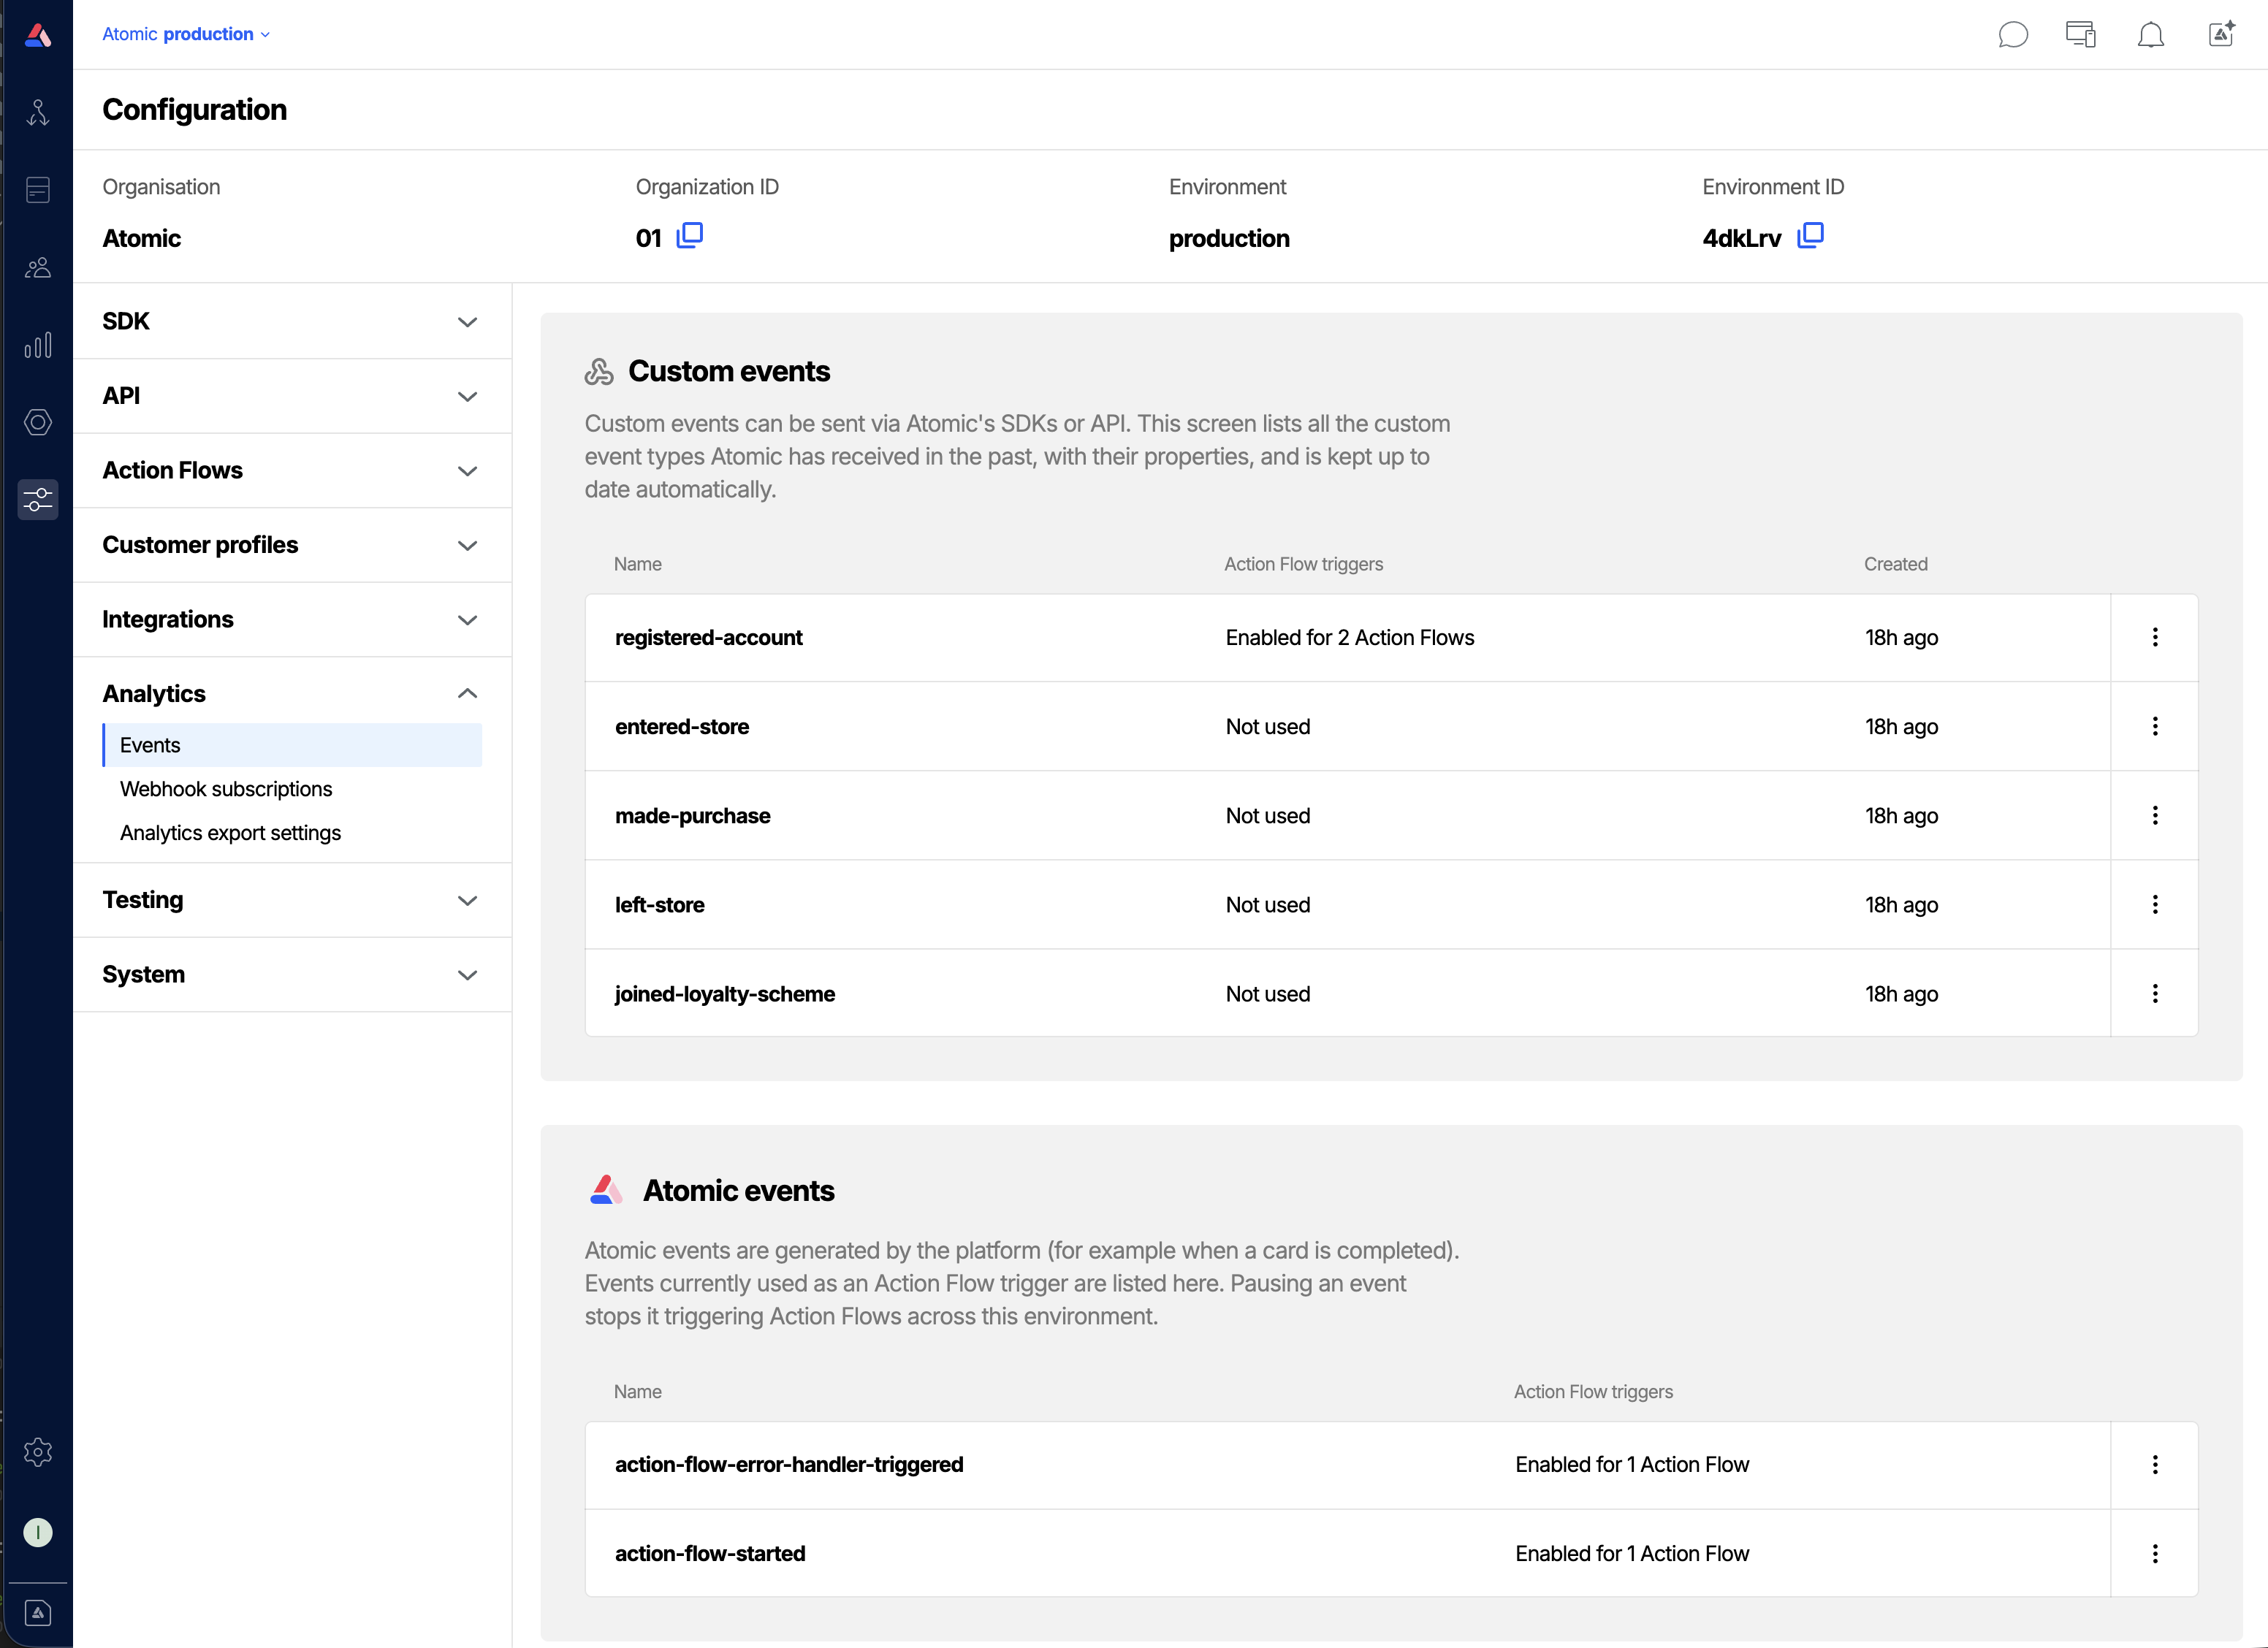This screenshot has width=2268, height=1648.
Task: Open the hexagon-circle sidebar icon
Action: (38, 422)
